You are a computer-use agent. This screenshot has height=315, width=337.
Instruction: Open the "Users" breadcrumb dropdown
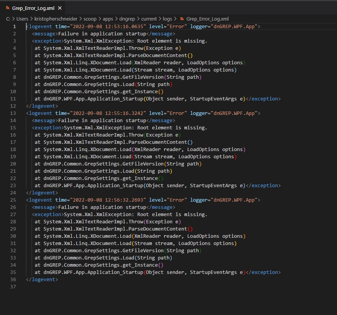click(22, 19)
